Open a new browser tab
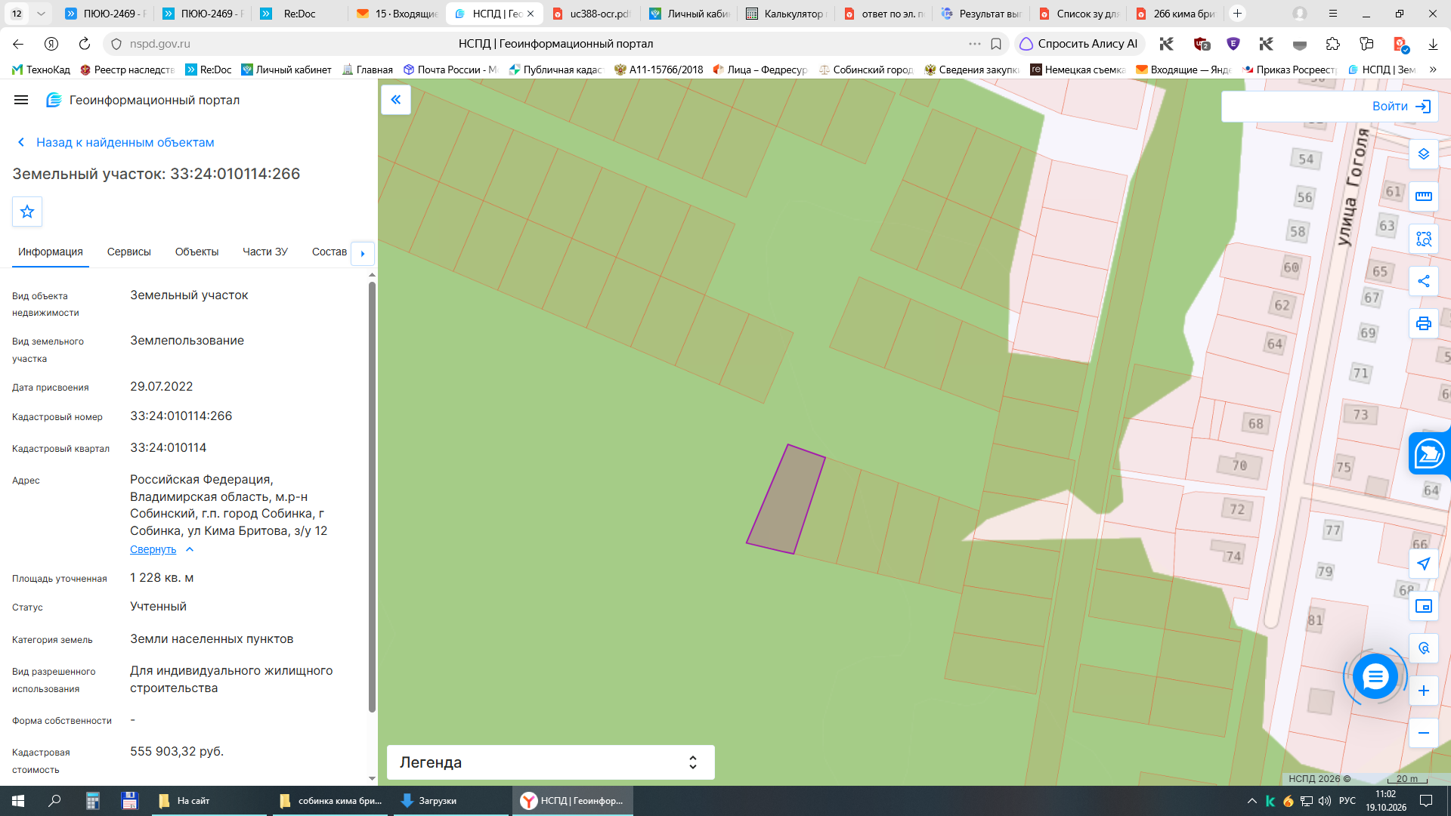The image size is (1451, 816). 1237,14
